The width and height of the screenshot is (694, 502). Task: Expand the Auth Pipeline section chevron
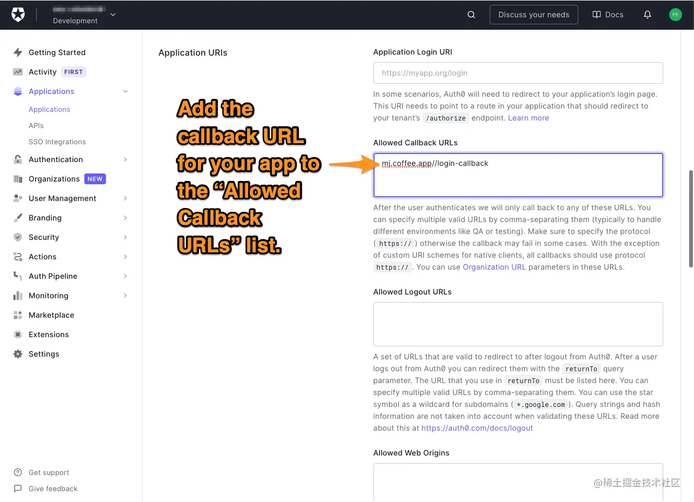coord(125,276)
